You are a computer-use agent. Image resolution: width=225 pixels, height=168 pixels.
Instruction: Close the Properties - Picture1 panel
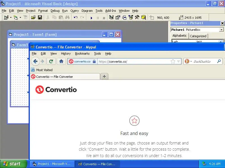[222, 23]
